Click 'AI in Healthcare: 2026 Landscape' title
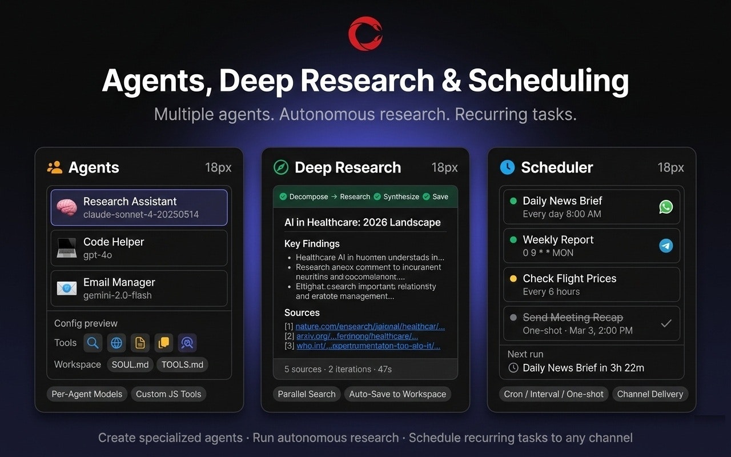 [x=363, y=223]
